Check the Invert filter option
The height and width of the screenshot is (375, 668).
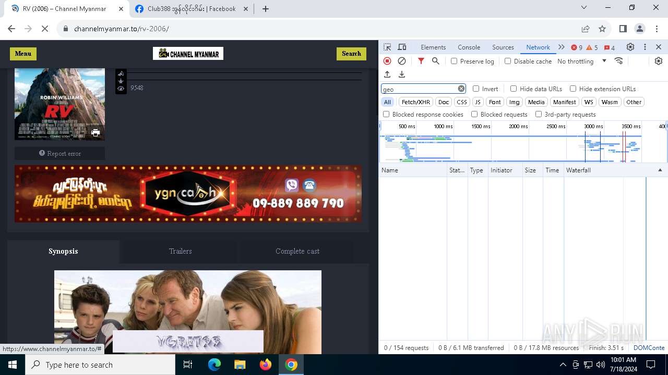(476, 89)
